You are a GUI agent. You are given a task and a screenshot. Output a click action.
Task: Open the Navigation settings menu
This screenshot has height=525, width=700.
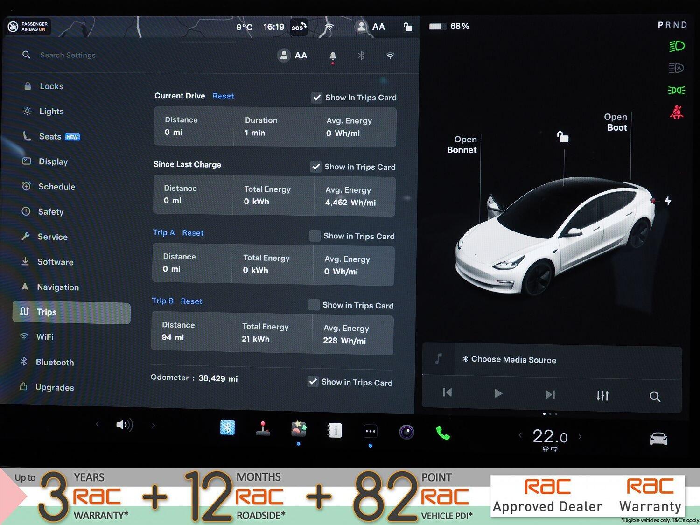pyautogui.click(x=58, y=287)
